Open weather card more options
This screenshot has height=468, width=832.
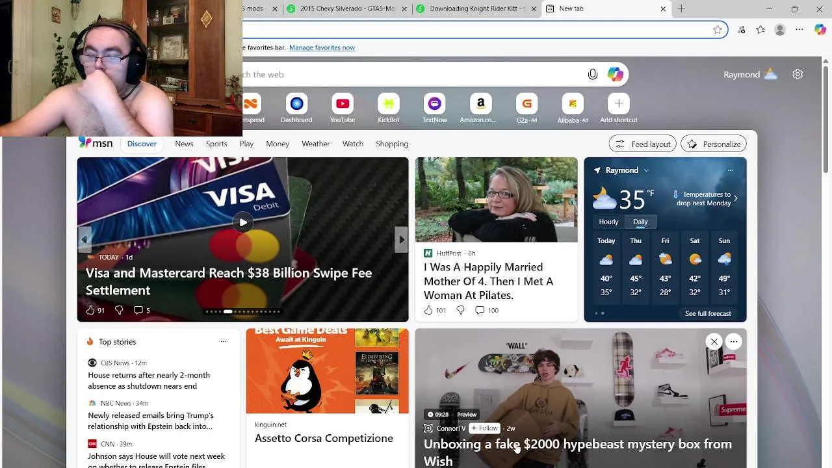(x=731, y=170)
